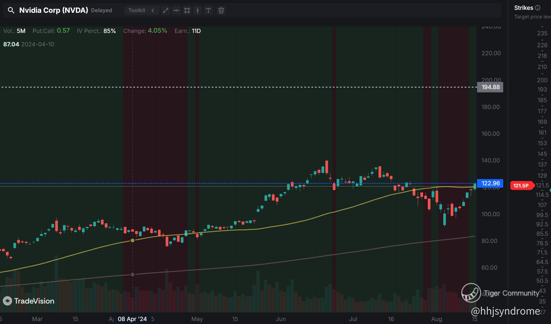The width and height of the screenshot is (551, 324).
Task: Select the 85.5 strike level
Action: click(x=542, y=234)
